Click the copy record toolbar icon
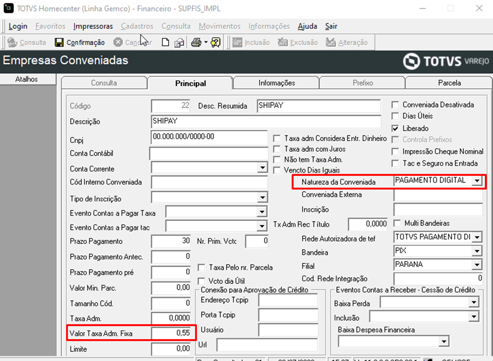This screenshot has height=361, width=493. [179, 42]
